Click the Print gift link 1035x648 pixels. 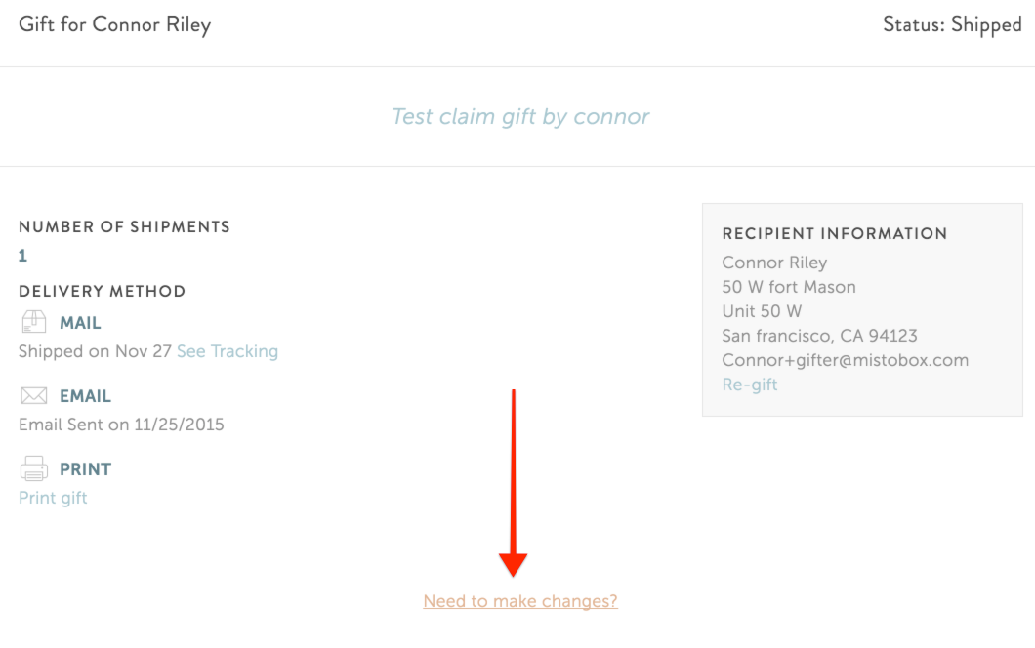click(x=53, y=499)
